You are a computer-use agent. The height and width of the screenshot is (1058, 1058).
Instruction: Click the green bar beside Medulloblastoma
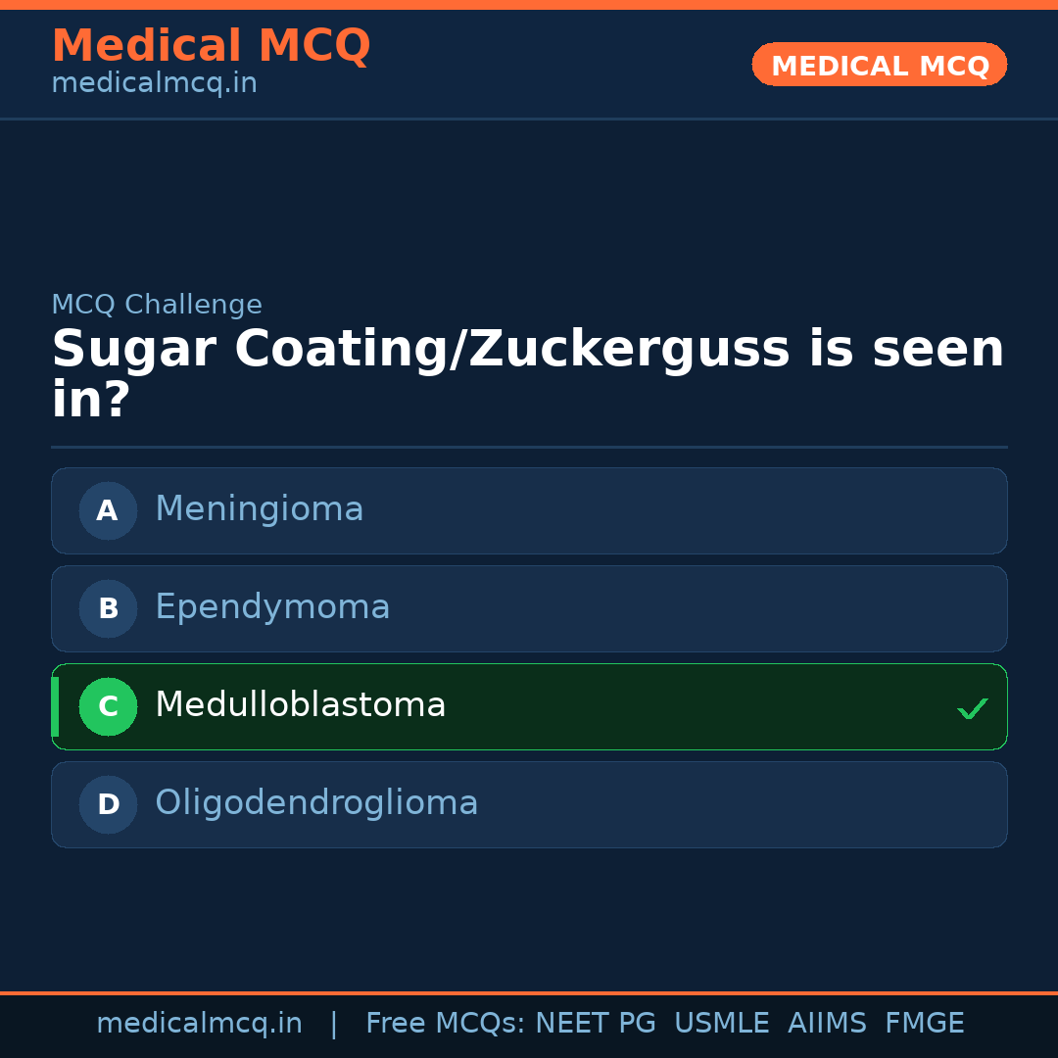pyautogui.click(x=55, y=706)
